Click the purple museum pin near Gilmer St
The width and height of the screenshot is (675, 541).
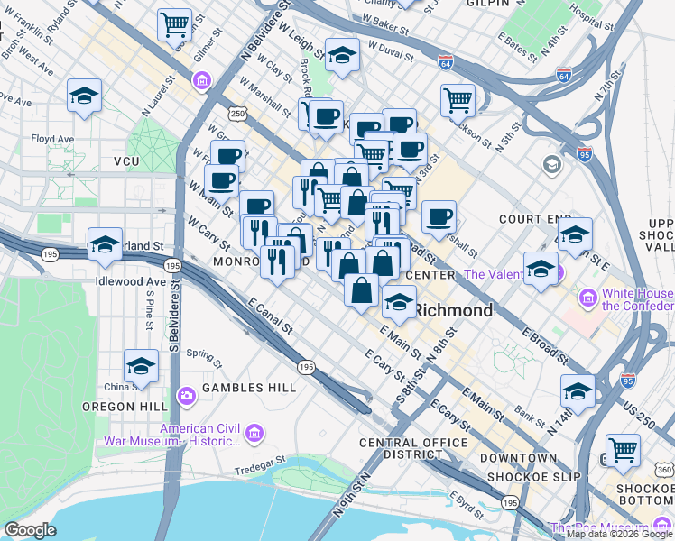coord(201,80)
